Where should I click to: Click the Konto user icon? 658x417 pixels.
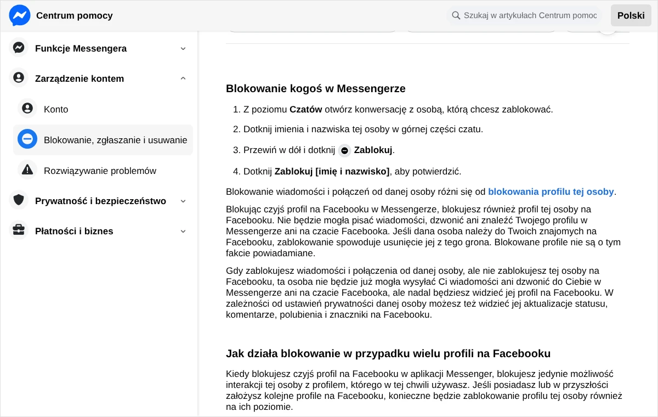tap(27, 109)
